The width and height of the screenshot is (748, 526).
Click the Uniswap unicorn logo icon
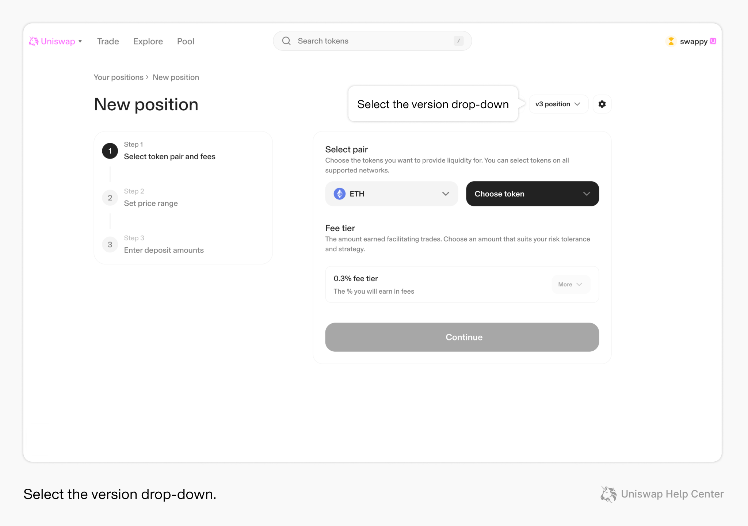coord(34,41)
